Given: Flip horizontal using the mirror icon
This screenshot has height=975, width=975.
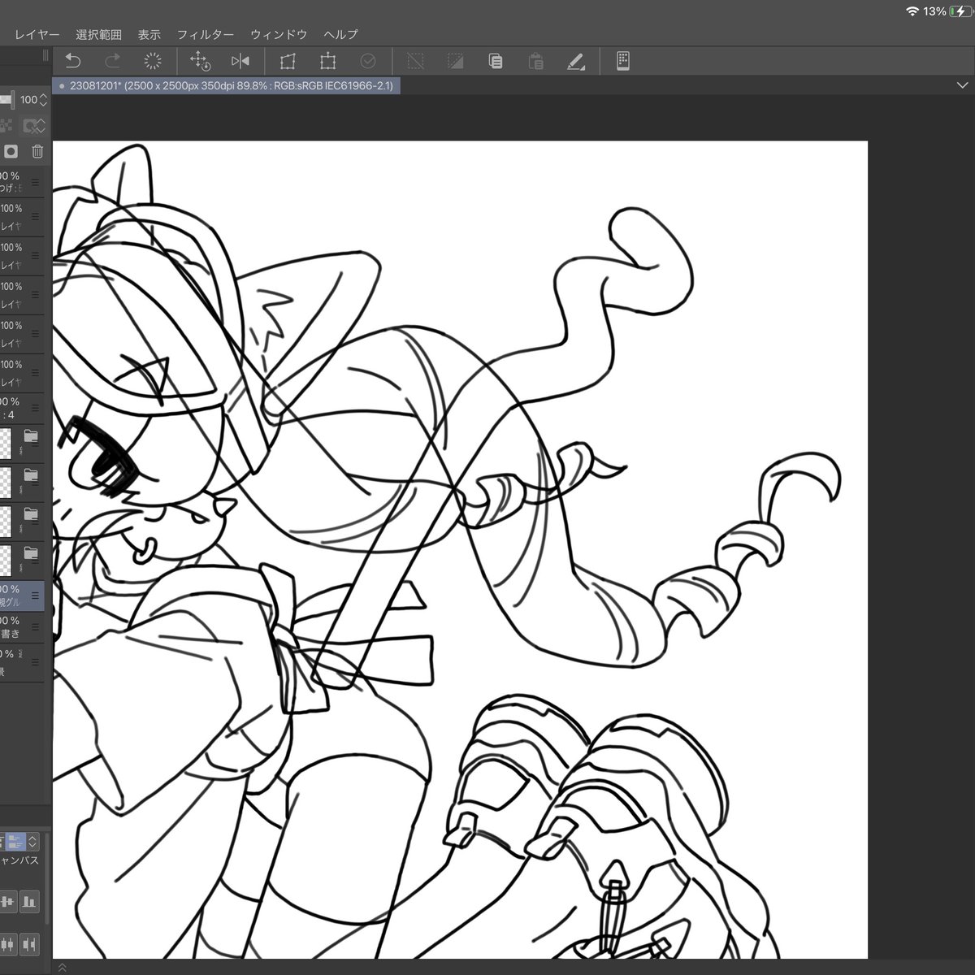Looking at the screenshot, I should [x=240, y=61].
